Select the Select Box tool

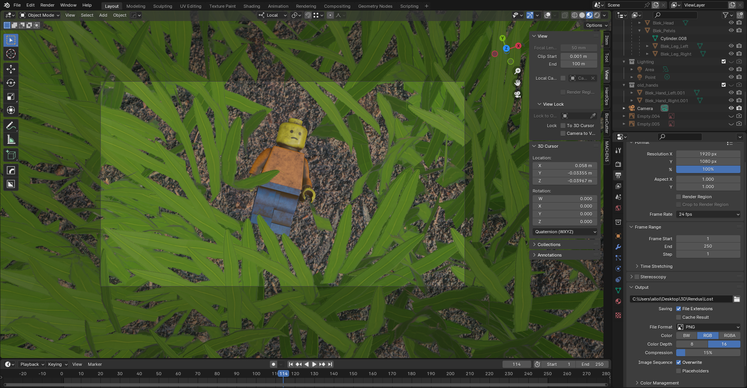(x=11, y=40)
